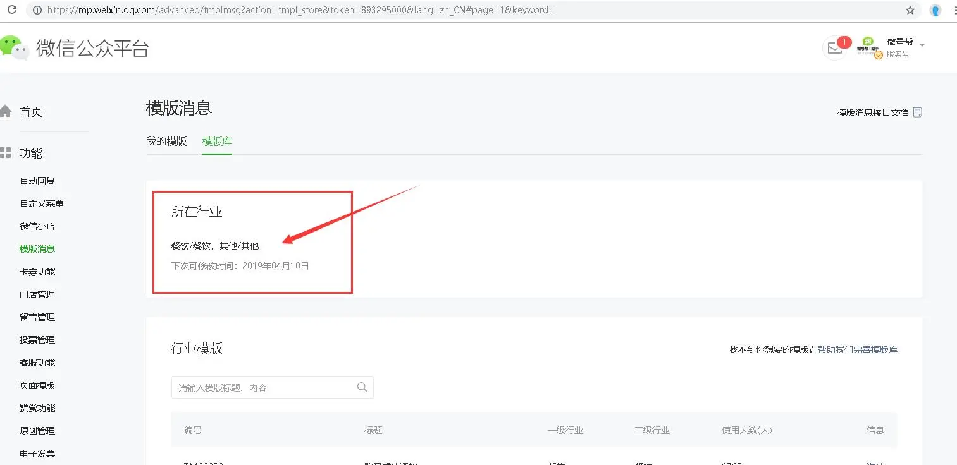Screen dimensions: 957x465
Task: Switch to the 我的模版 tab
Action: click(166, 141)
